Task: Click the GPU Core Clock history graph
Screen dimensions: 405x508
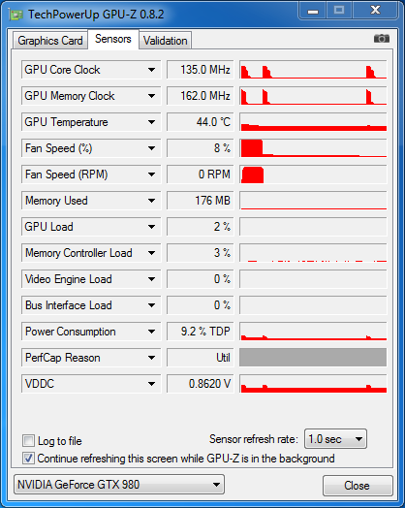Action: (x=313, y=70)
